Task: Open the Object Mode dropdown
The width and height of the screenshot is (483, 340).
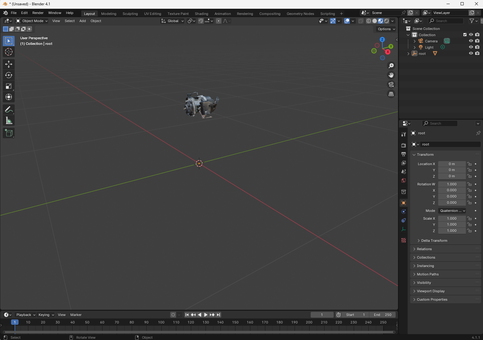Action: 32,21
